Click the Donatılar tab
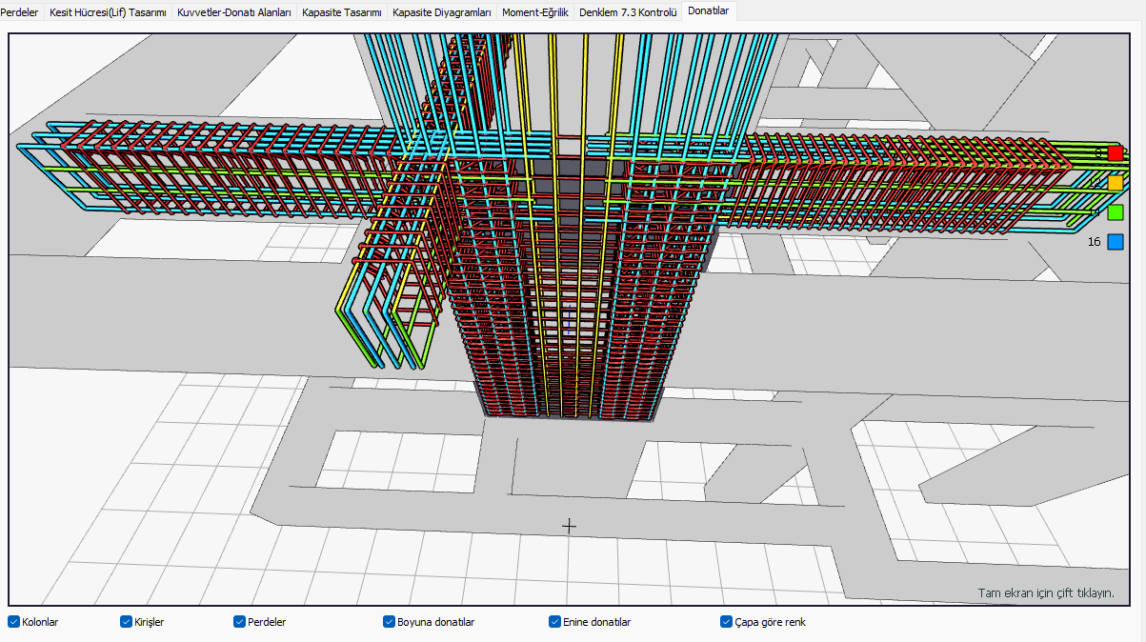The width and height of the screenshot is (1146, 642). (708, 11)
